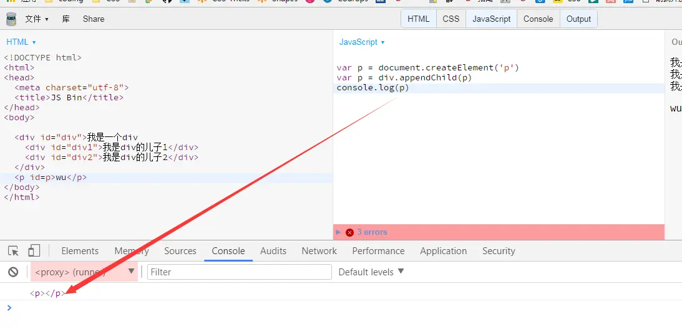Click the <title>JS Bin</title> line
The width and height of the screenshot is (682, 332).
click(x=69, y=98)
